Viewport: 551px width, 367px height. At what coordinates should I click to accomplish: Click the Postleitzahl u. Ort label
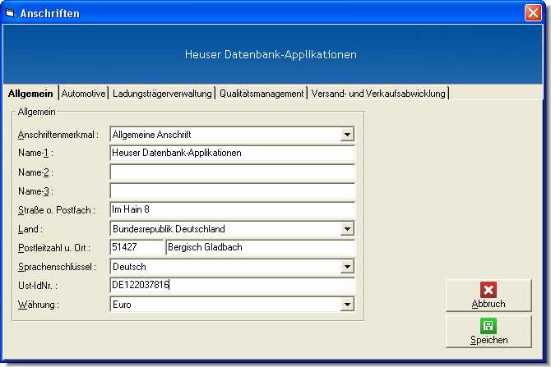(x=54, y=248)
